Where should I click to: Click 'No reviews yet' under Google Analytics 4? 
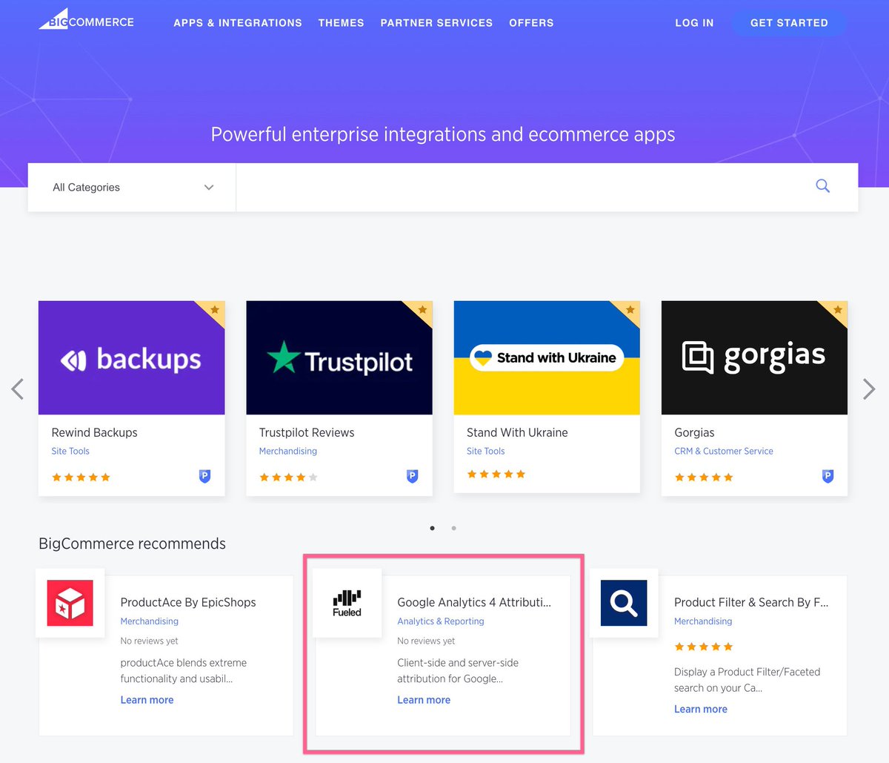(426, 641)
